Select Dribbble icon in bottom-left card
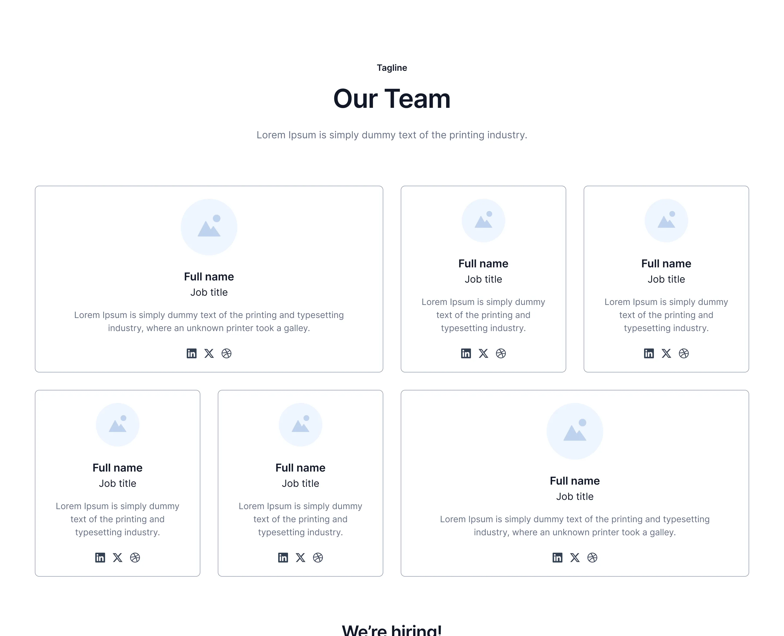This screenshot has width=784, height=636. (x=135, y=557)
